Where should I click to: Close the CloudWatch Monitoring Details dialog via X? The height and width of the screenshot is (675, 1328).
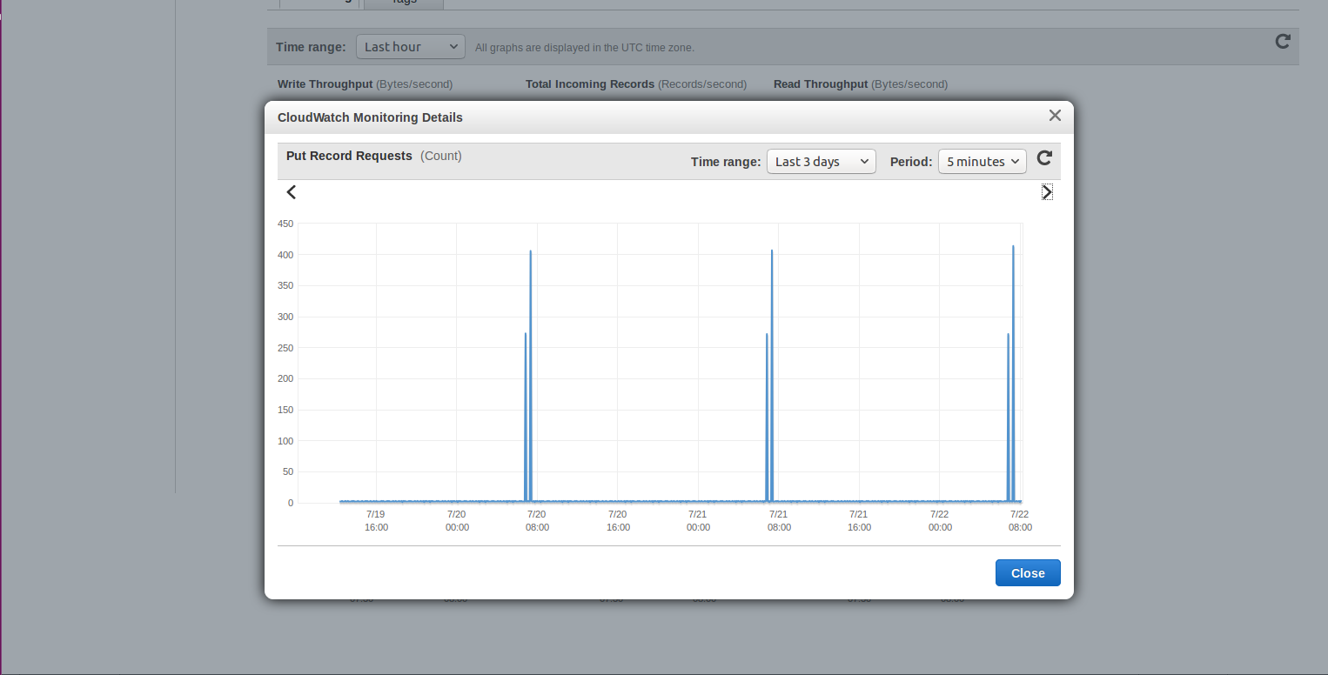pyautogui.click(x=1055, y=116)
